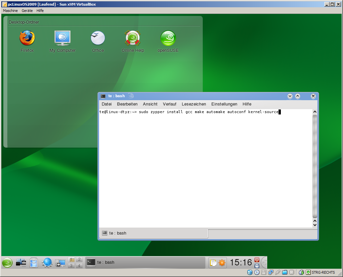The image size is (343, 277).
Task: Open the openSUSE kickoff launcher in the panel
Action: tap(7, 262)
